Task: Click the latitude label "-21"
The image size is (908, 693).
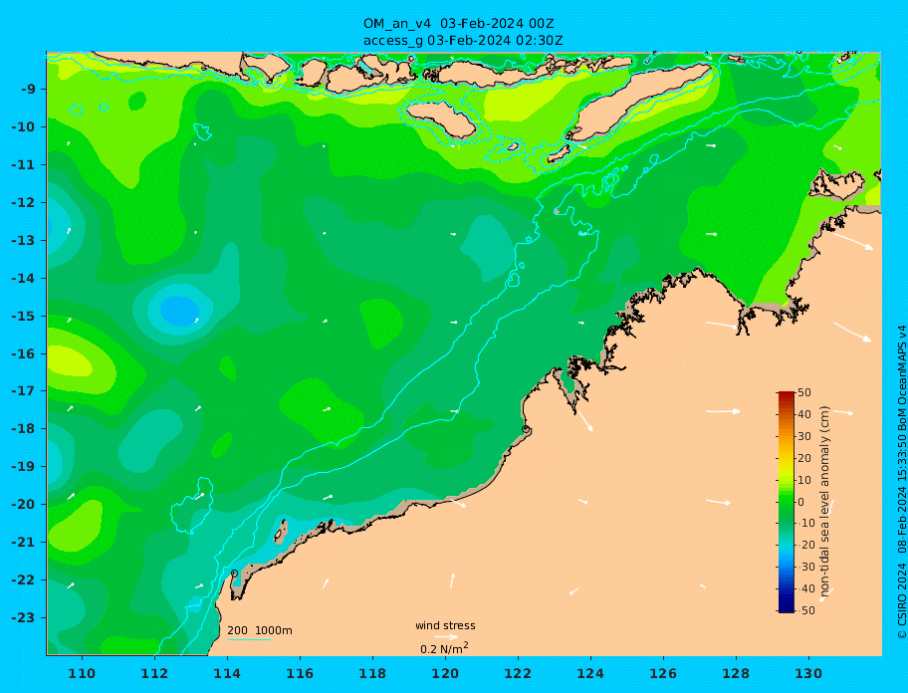Action: [24, 543]
